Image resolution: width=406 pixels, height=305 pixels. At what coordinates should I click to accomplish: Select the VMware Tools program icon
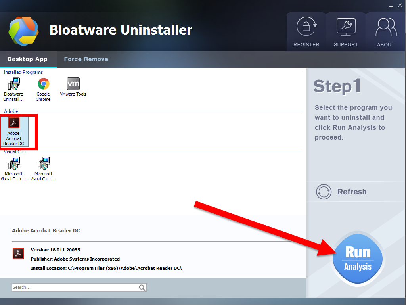(73, 84)
